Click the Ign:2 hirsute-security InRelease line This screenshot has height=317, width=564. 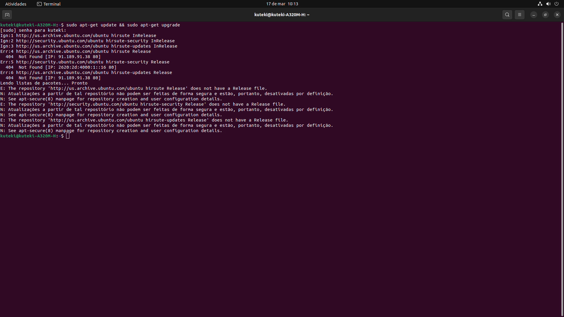pyautogui.click(x=88, y=41)
